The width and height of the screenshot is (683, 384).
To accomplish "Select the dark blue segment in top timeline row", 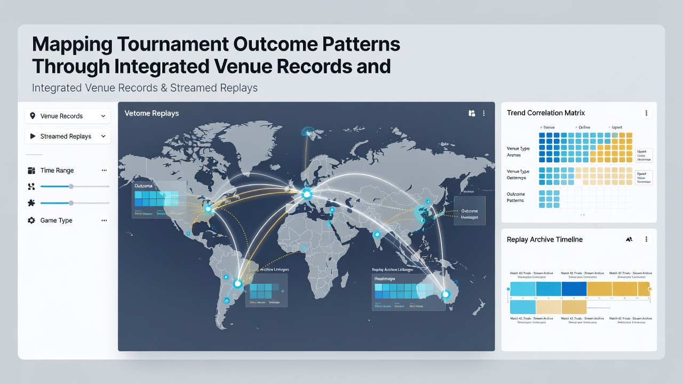I will (574, 289).
